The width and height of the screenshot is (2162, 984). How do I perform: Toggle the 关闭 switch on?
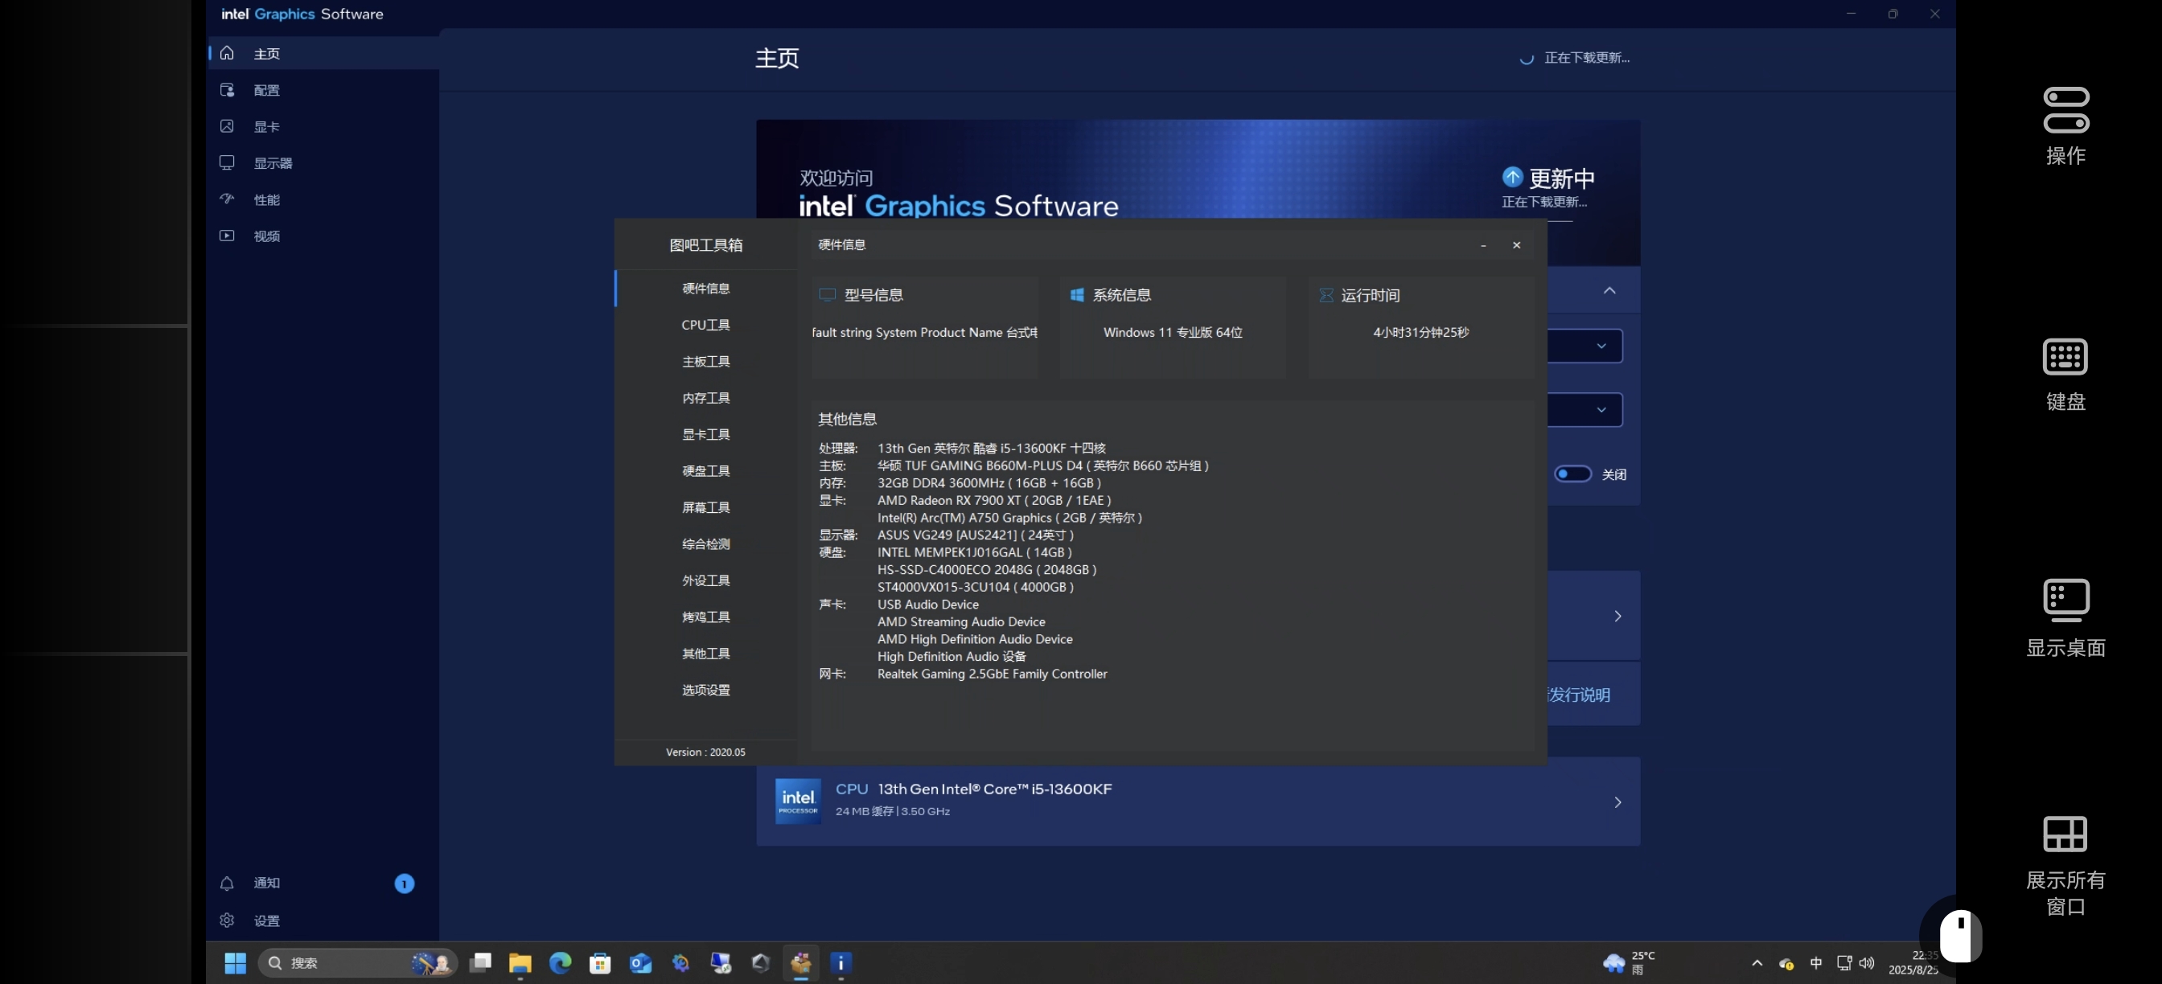pyautogui.click(x=1572, y=474)
